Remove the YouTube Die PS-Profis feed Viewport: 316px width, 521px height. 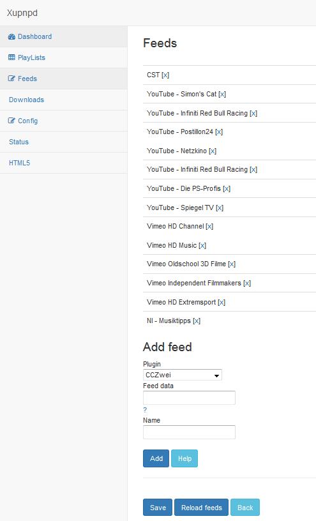click(x=227, y=189)
